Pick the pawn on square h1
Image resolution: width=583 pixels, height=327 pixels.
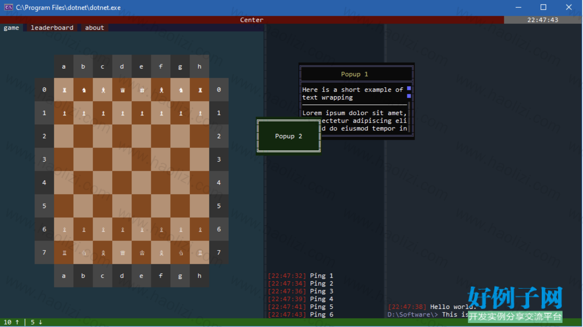pos(200,113)
